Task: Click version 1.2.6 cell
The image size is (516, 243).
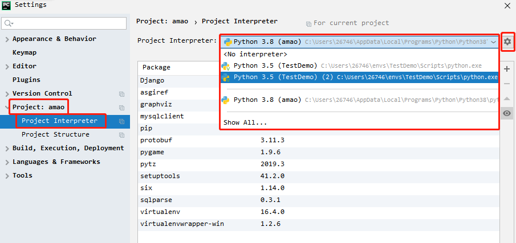Action: click(270, 224)
